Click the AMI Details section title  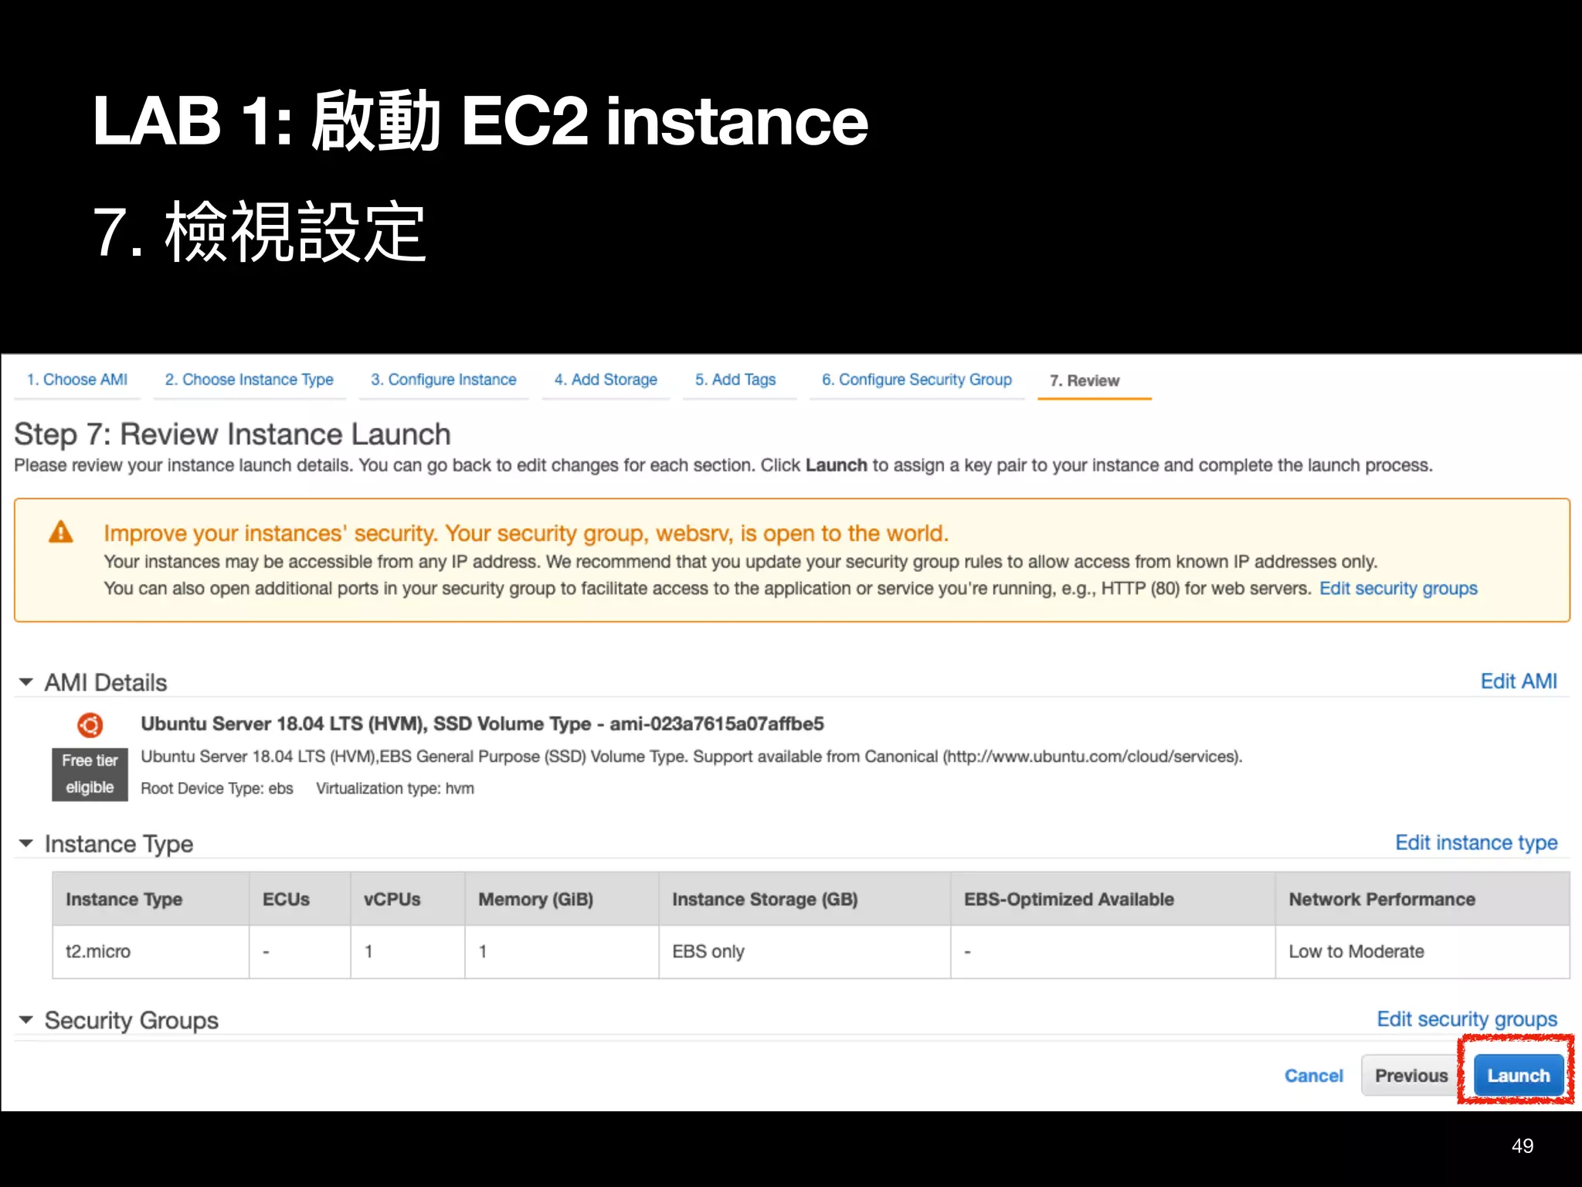pos(106,682)
